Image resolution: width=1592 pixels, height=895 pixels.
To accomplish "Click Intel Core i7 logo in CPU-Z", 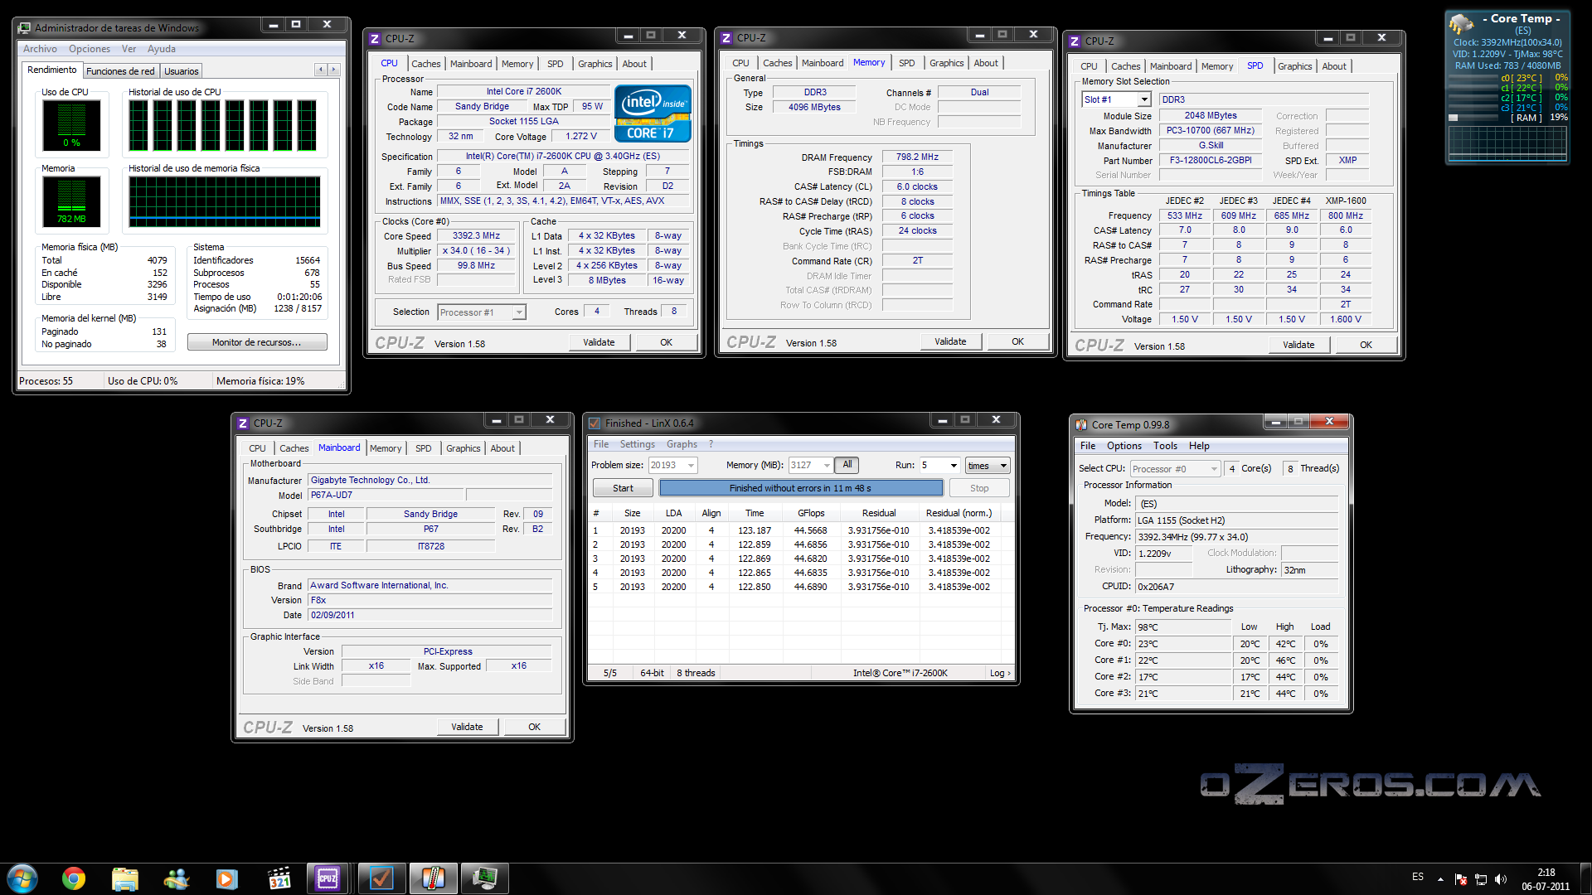I will coord(653,114).
